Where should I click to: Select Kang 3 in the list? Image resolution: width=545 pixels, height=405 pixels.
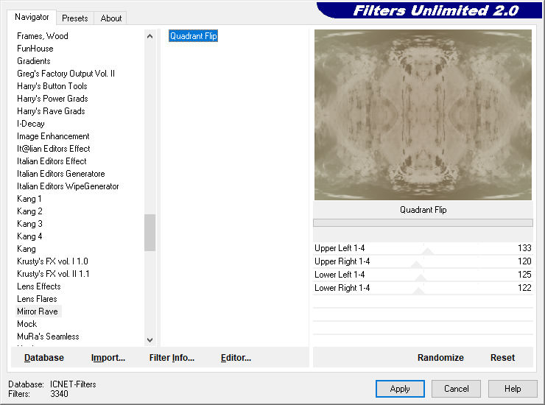pos(29,224)
